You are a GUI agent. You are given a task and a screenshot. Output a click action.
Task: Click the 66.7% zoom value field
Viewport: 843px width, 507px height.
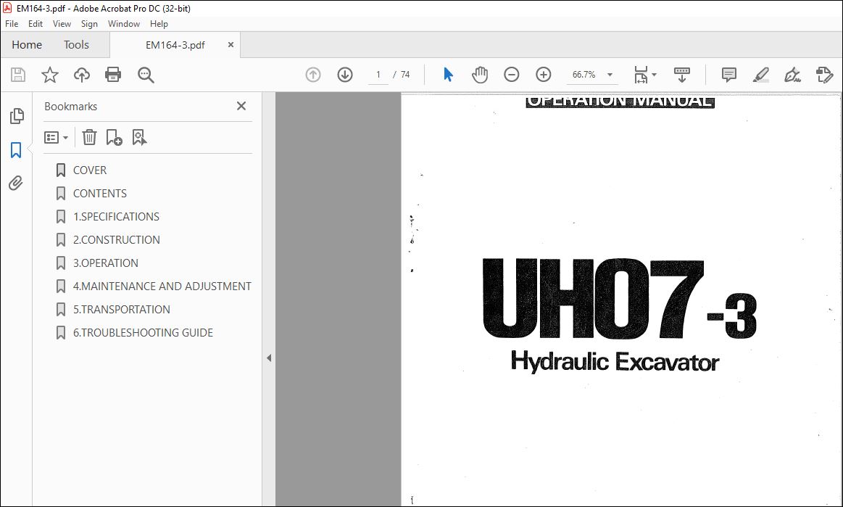tap(584, 75)
